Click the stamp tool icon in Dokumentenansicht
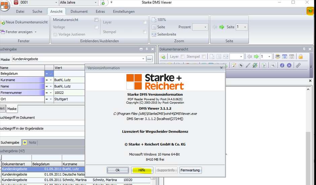Viewport: 316px width, 185px height. pos(241,65)
